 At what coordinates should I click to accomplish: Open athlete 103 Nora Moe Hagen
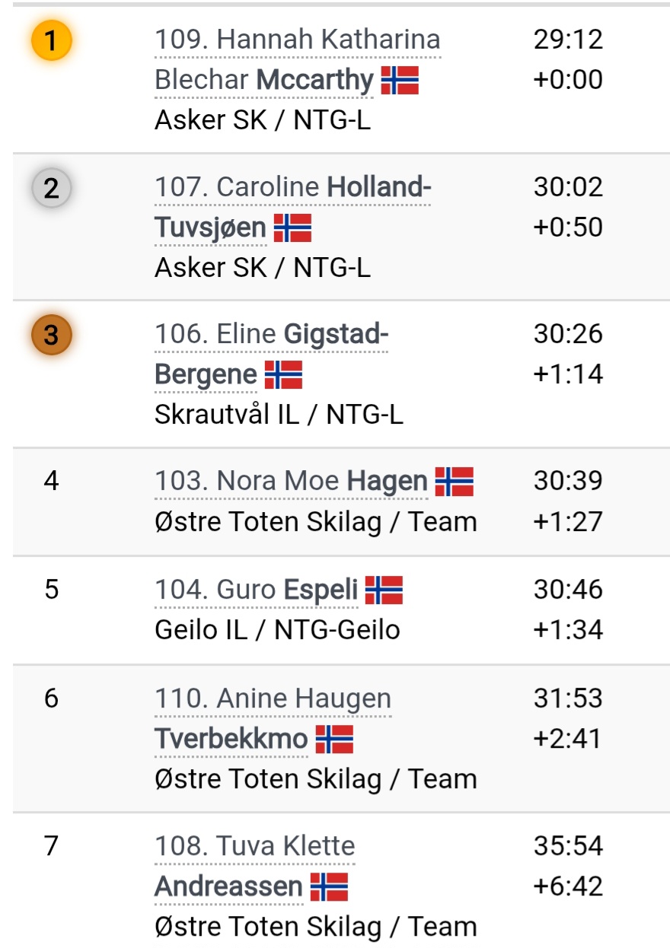click(x=292, y=482)
